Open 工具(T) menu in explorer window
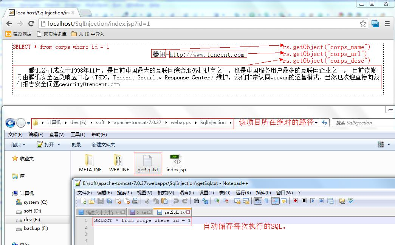Viewport: 395px width, 245px height. (x=78, y=135)
